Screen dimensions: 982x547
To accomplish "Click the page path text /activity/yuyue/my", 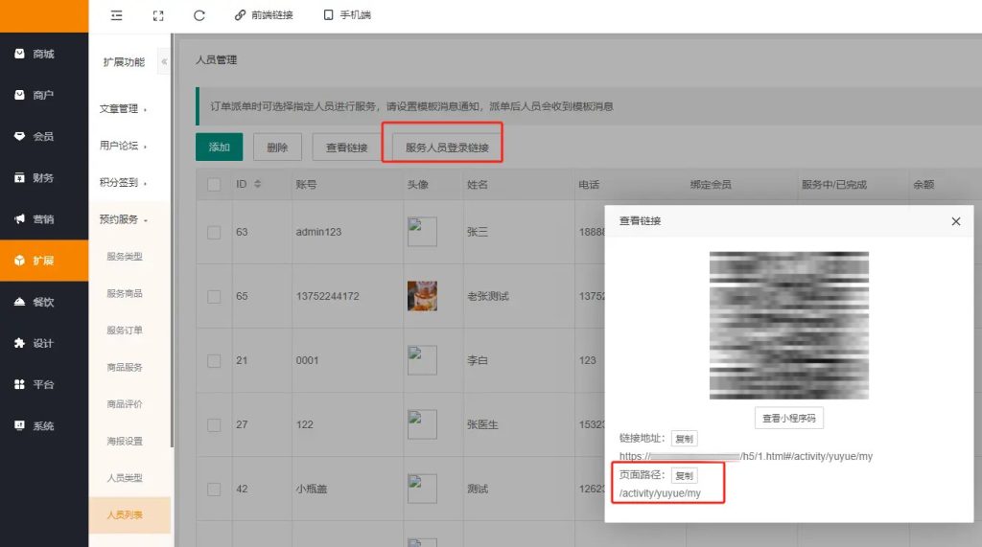I will point(660,493).
